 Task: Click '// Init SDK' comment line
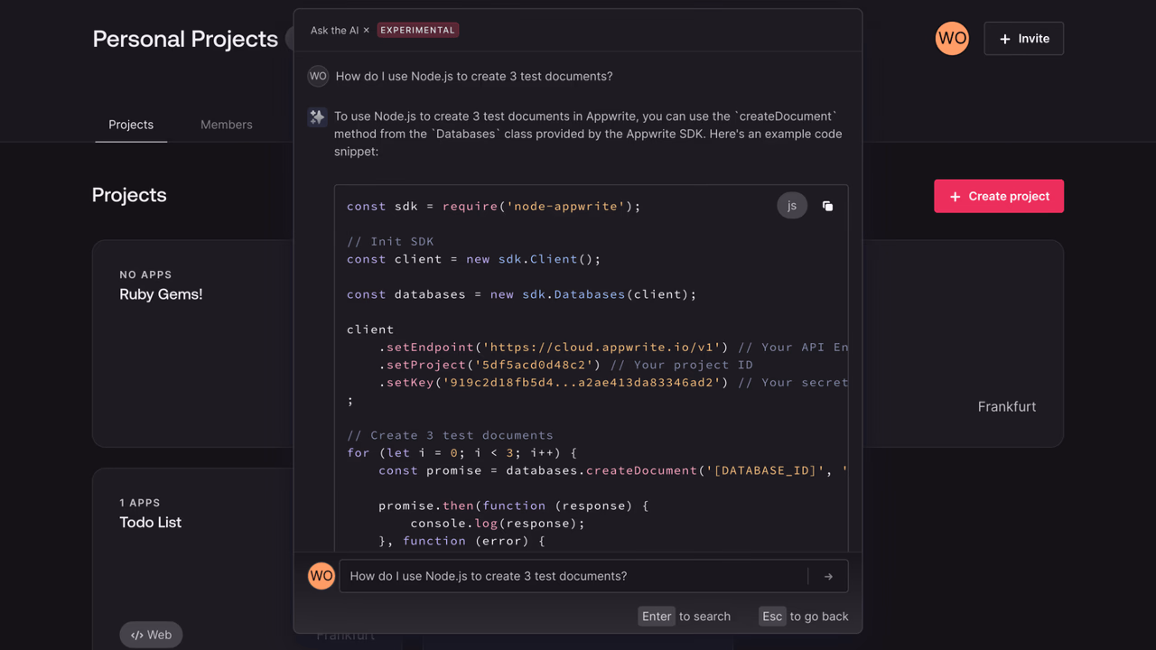[x=390, y=241]
